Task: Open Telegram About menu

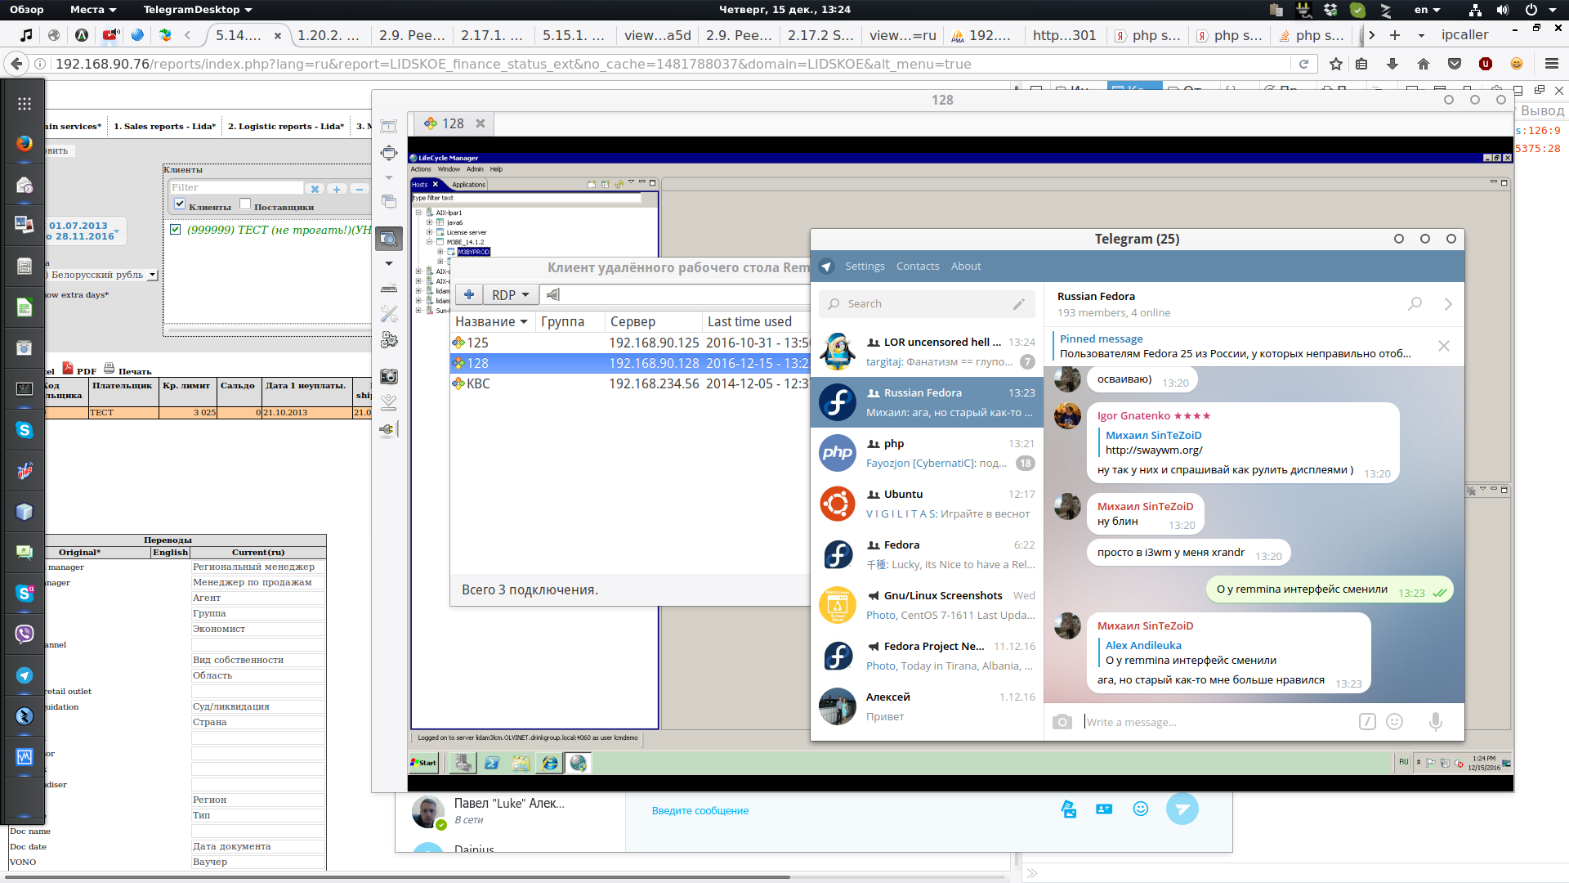Action: 966,267
